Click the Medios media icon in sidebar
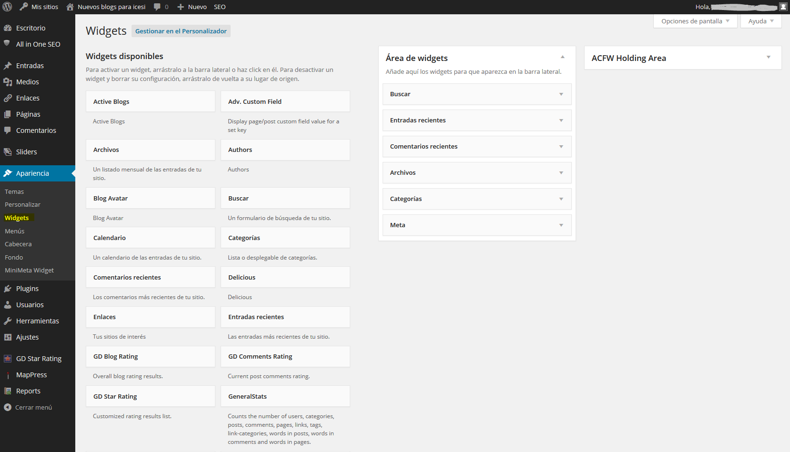 8,82
